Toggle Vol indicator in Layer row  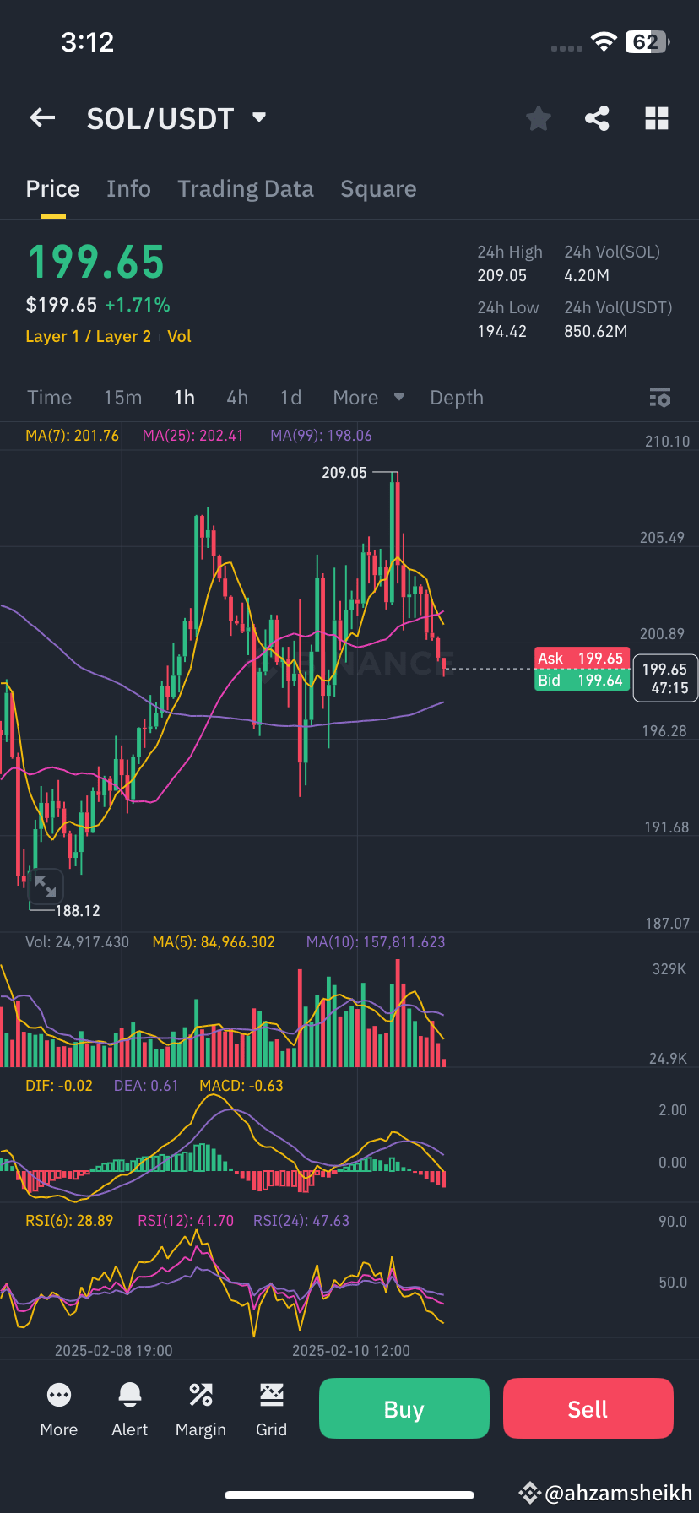tap(180, 334)
